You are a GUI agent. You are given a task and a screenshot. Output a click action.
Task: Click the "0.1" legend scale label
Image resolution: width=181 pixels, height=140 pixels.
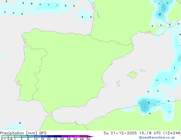point(3,139)
